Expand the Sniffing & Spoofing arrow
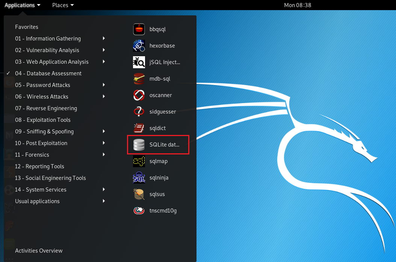The height and width of the screenshot is (262, 396). (104, 131)
